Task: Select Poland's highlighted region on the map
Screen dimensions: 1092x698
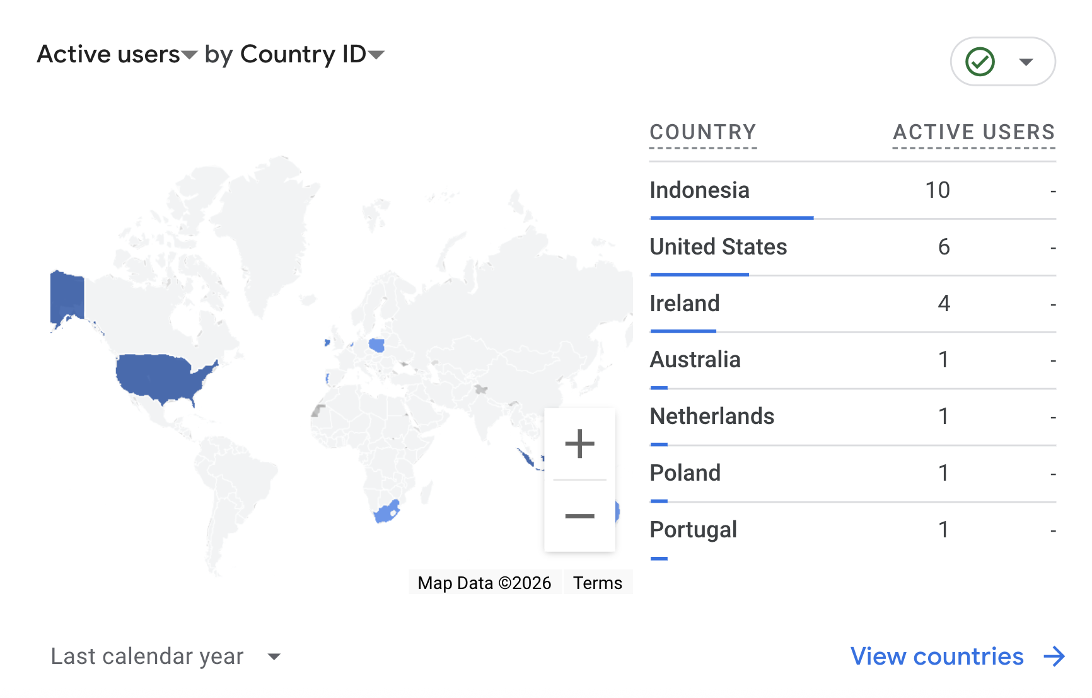Action: (x=376, y=345)
